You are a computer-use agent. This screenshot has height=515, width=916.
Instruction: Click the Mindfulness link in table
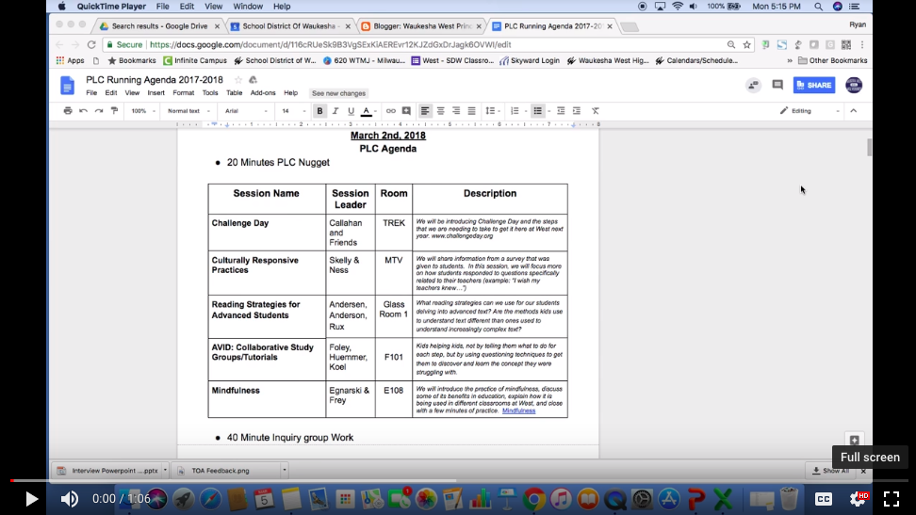coord(518,411)
